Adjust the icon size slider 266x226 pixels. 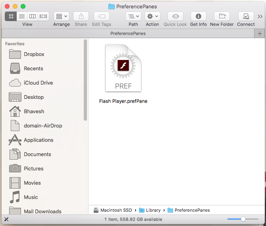[243, 219]
